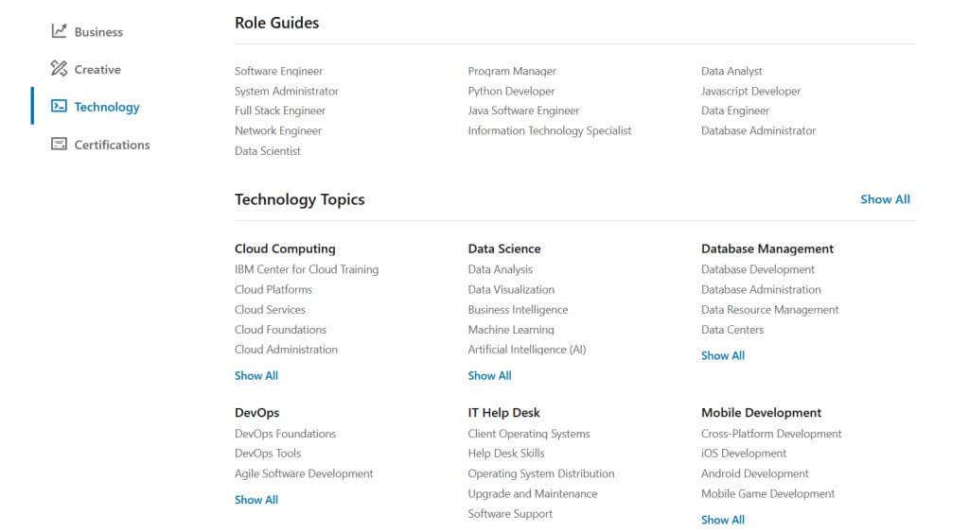The width and height of the screenshot is (969, 532).
Task: Open the Software Engineer role guide
Action: [278, 71]
